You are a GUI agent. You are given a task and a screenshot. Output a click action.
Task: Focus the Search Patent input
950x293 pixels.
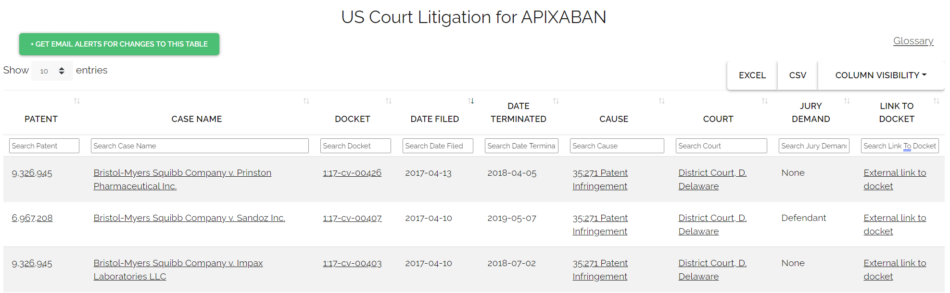click(x=44, y=146)
